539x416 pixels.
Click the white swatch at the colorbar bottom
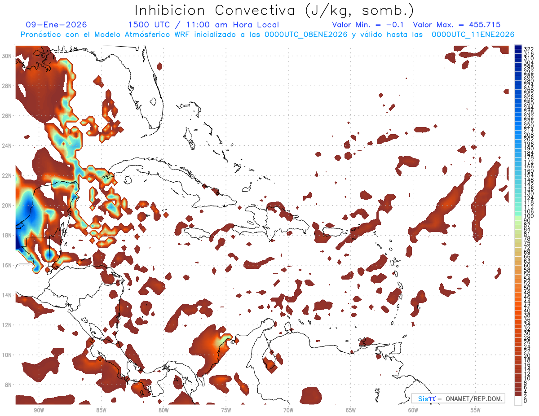[518, 400]
